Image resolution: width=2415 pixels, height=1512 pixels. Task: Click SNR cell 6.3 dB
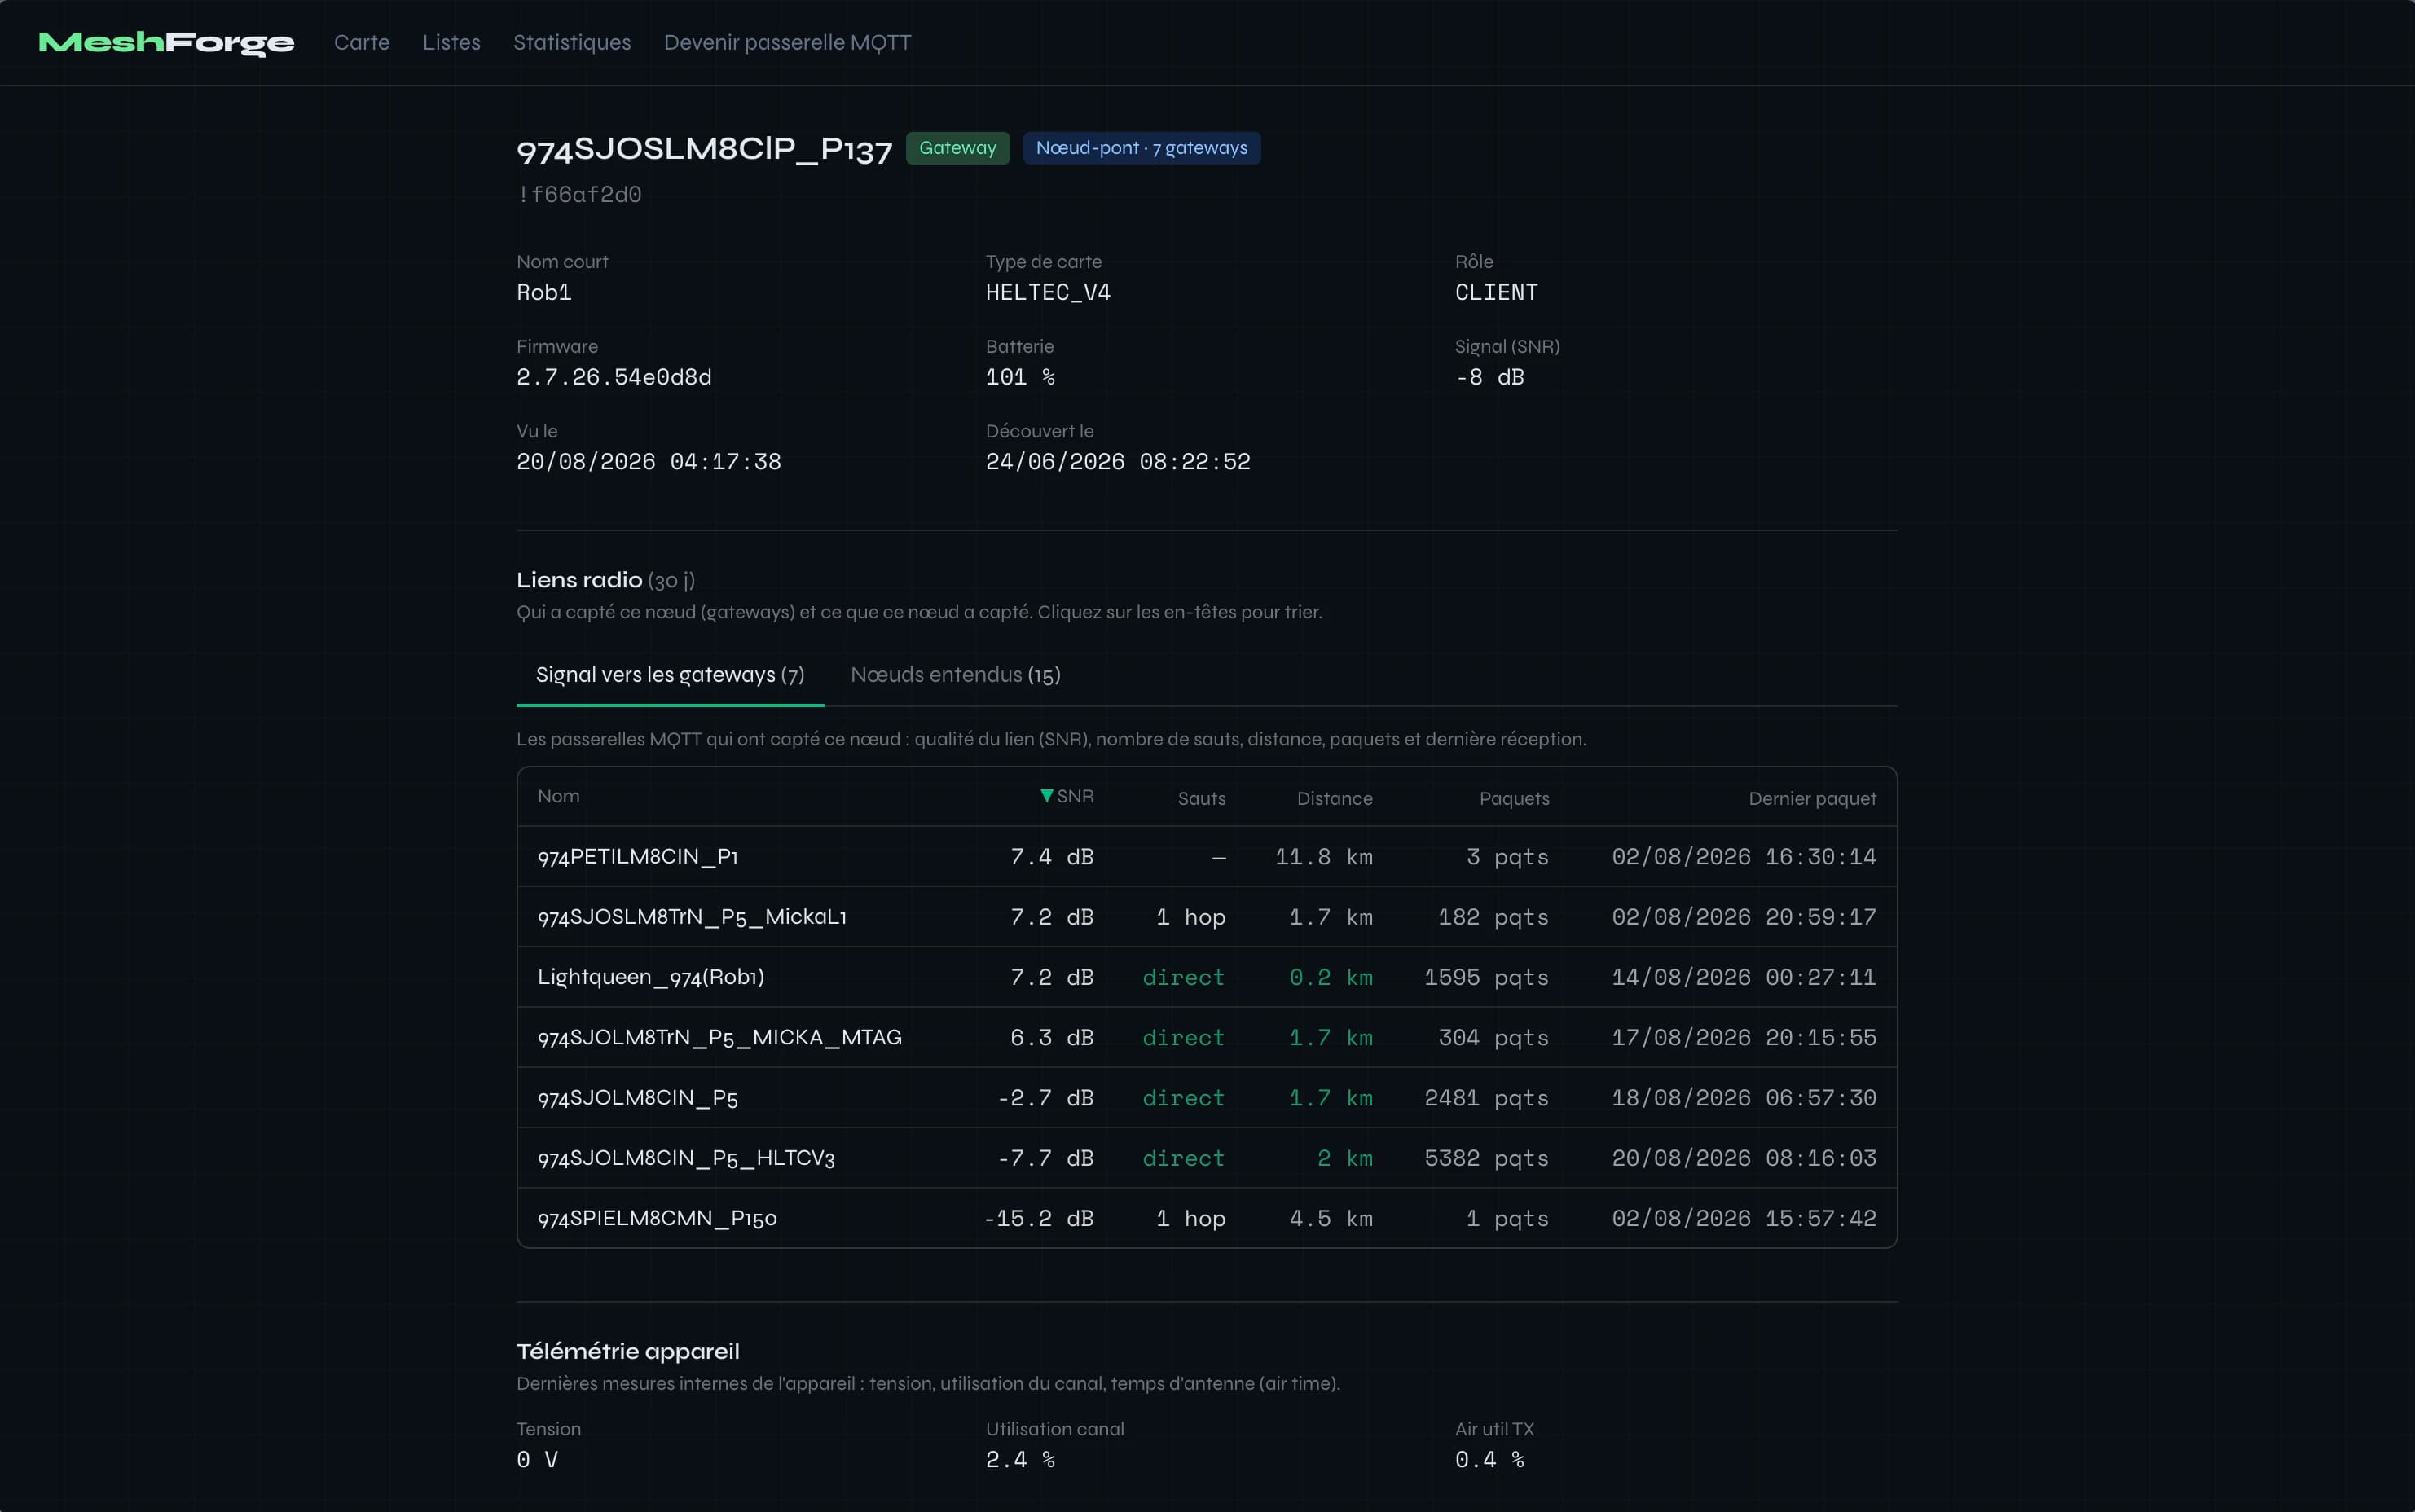(1052, 1038)
